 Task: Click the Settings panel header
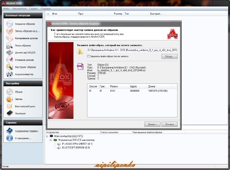[23, 83]
